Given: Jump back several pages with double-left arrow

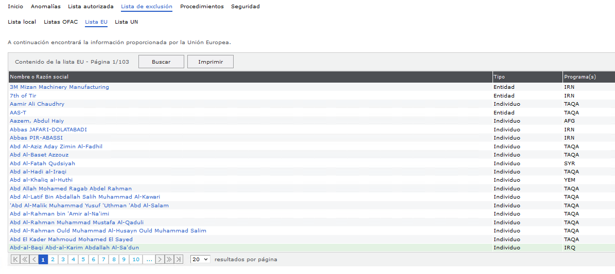Looking at the screenshot, I should pos(25,260).
